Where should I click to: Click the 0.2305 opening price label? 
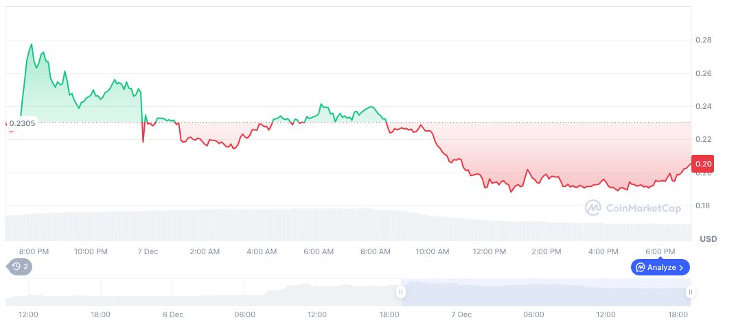pyautogui.click(x=22, y=123)
